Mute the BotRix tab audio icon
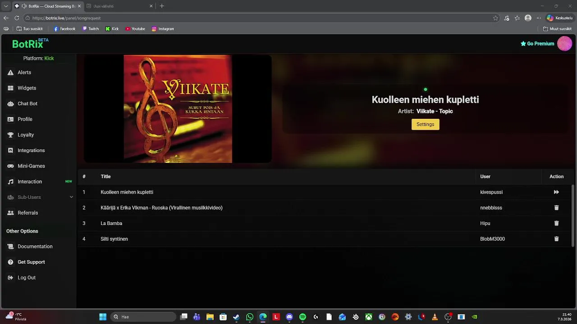Image resolution: width=577 pixels, height=324 pixels. 24,6
